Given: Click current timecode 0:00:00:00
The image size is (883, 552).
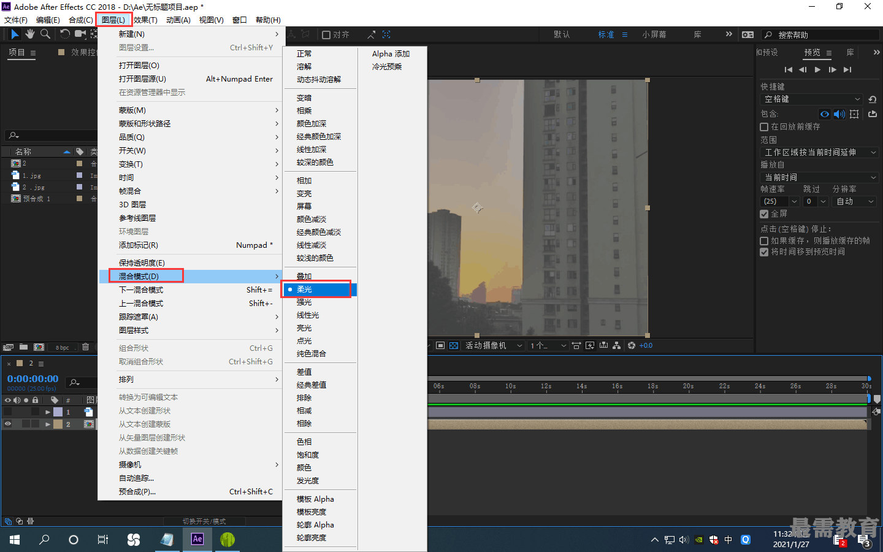Looking at the screenshot, I should (33, 379).
